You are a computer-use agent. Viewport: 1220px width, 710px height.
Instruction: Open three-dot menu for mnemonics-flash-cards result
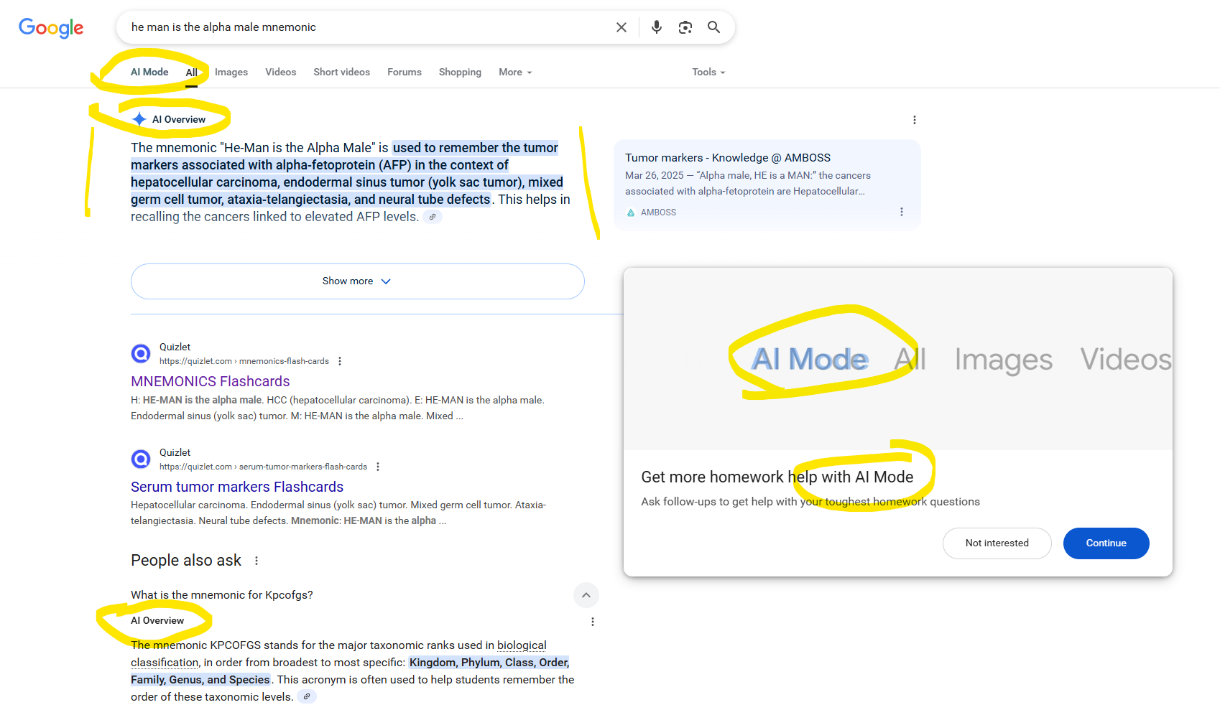(340, 361)
